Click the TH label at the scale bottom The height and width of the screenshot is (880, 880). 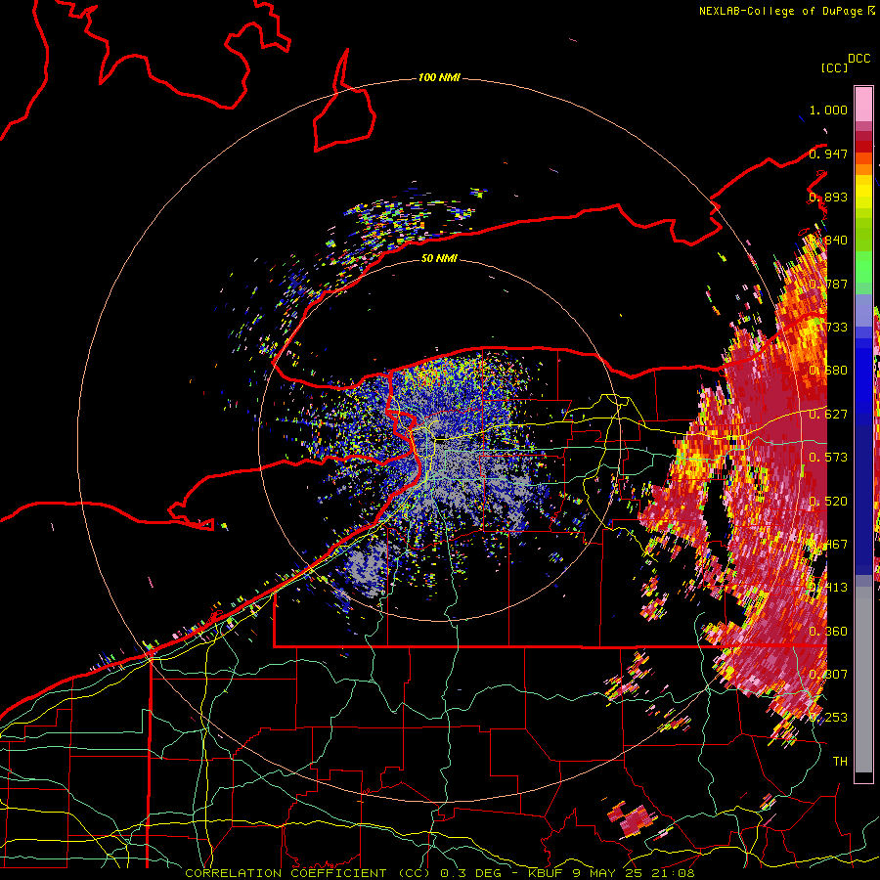coord(840,762)
